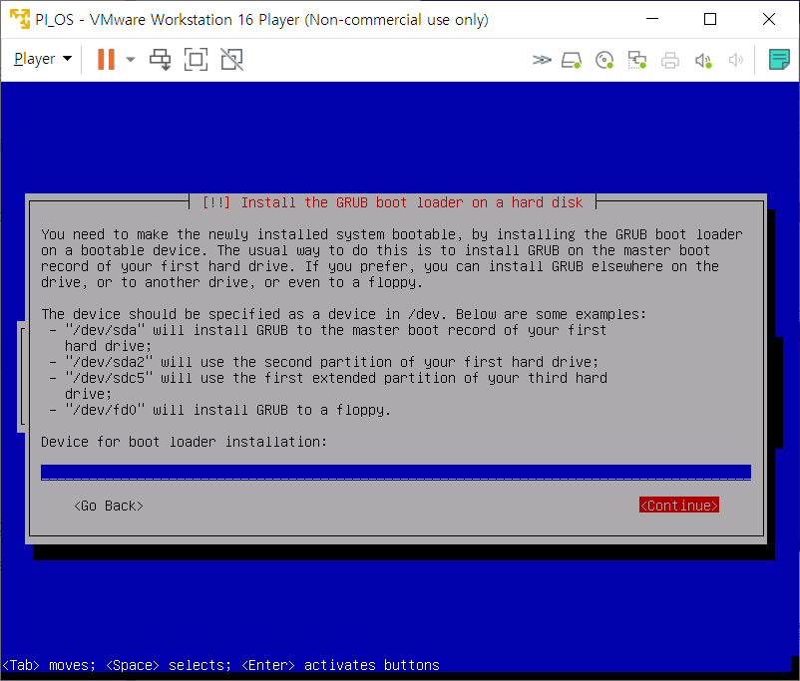Click the VMware icon in title bar

coord(19,19)
